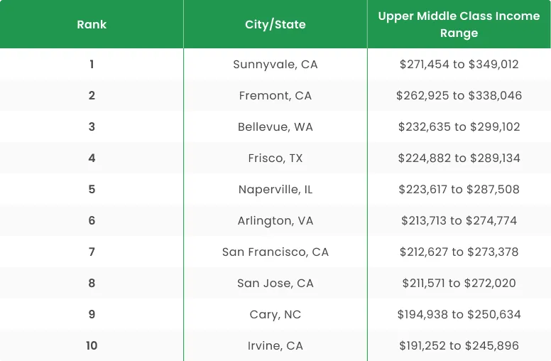Select the Naperville, IL cell
The height and width of the screenshot is (361, 551).
coord(275,189)
